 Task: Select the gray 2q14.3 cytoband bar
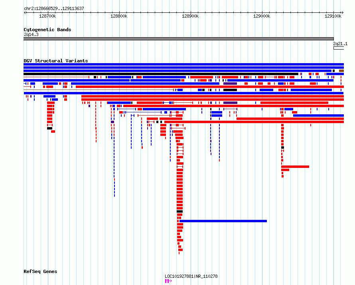pyautogui.click(x=179, y=39)
